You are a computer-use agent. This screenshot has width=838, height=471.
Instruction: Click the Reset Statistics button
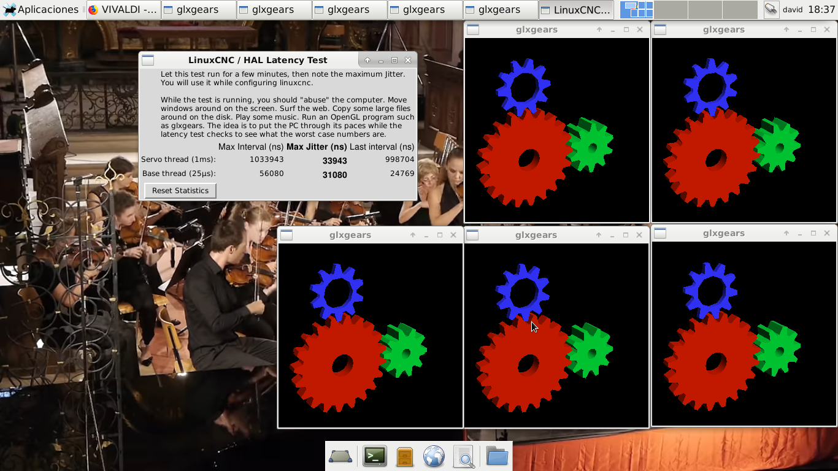tap(180, 191)
